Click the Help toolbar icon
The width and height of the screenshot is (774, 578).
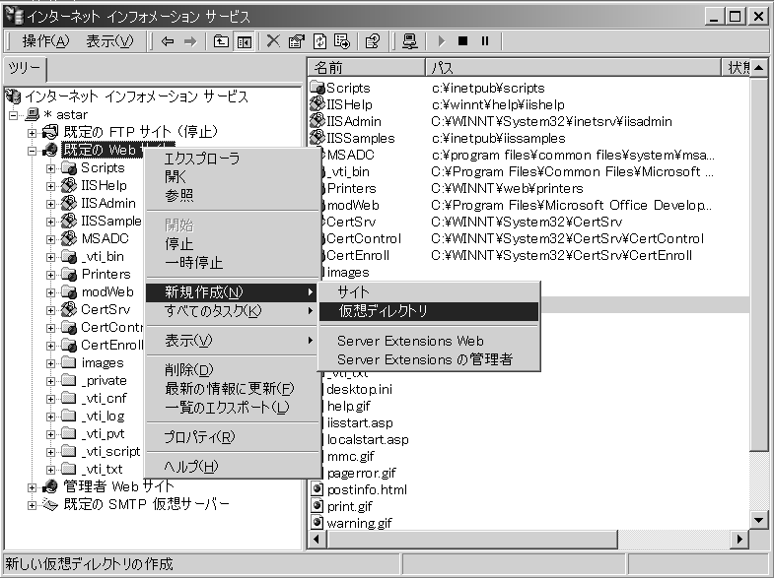click(372, 41)
